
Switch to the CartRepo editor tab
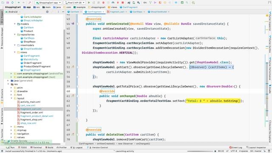[x=137, y=12]
